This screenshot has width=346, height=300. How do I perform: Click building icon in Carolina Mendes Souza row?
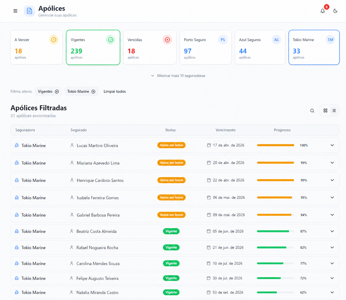pos(17,263)
